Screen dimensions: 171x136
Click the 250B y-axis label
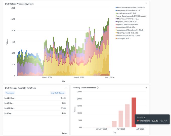[79, 92]
